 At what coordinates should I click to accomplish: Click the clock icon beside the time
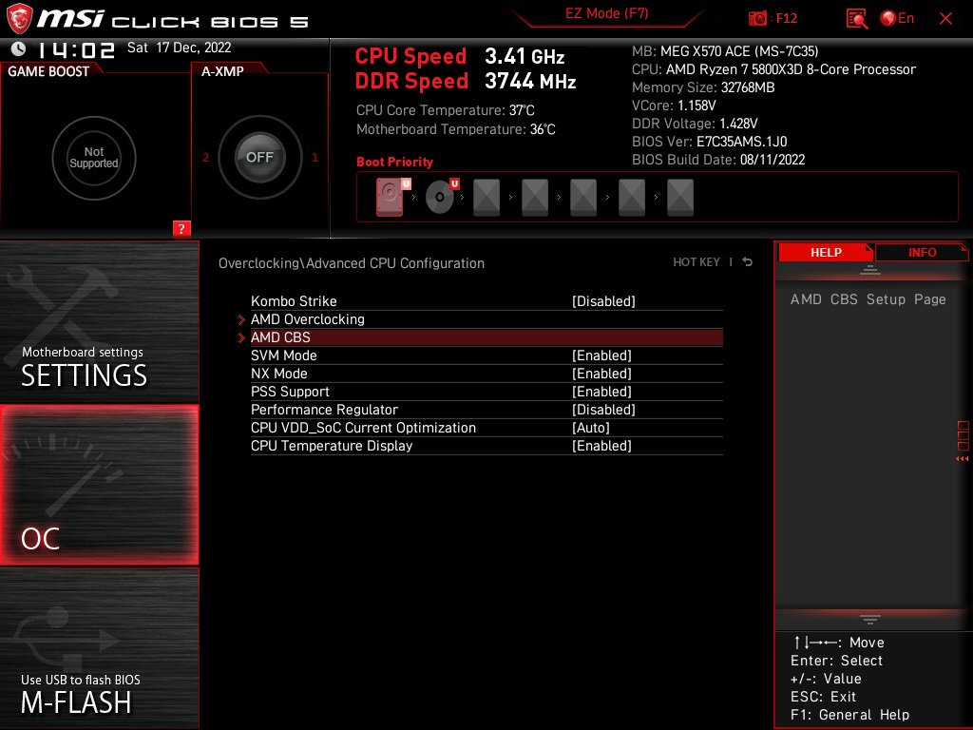[x=19, y=48]
